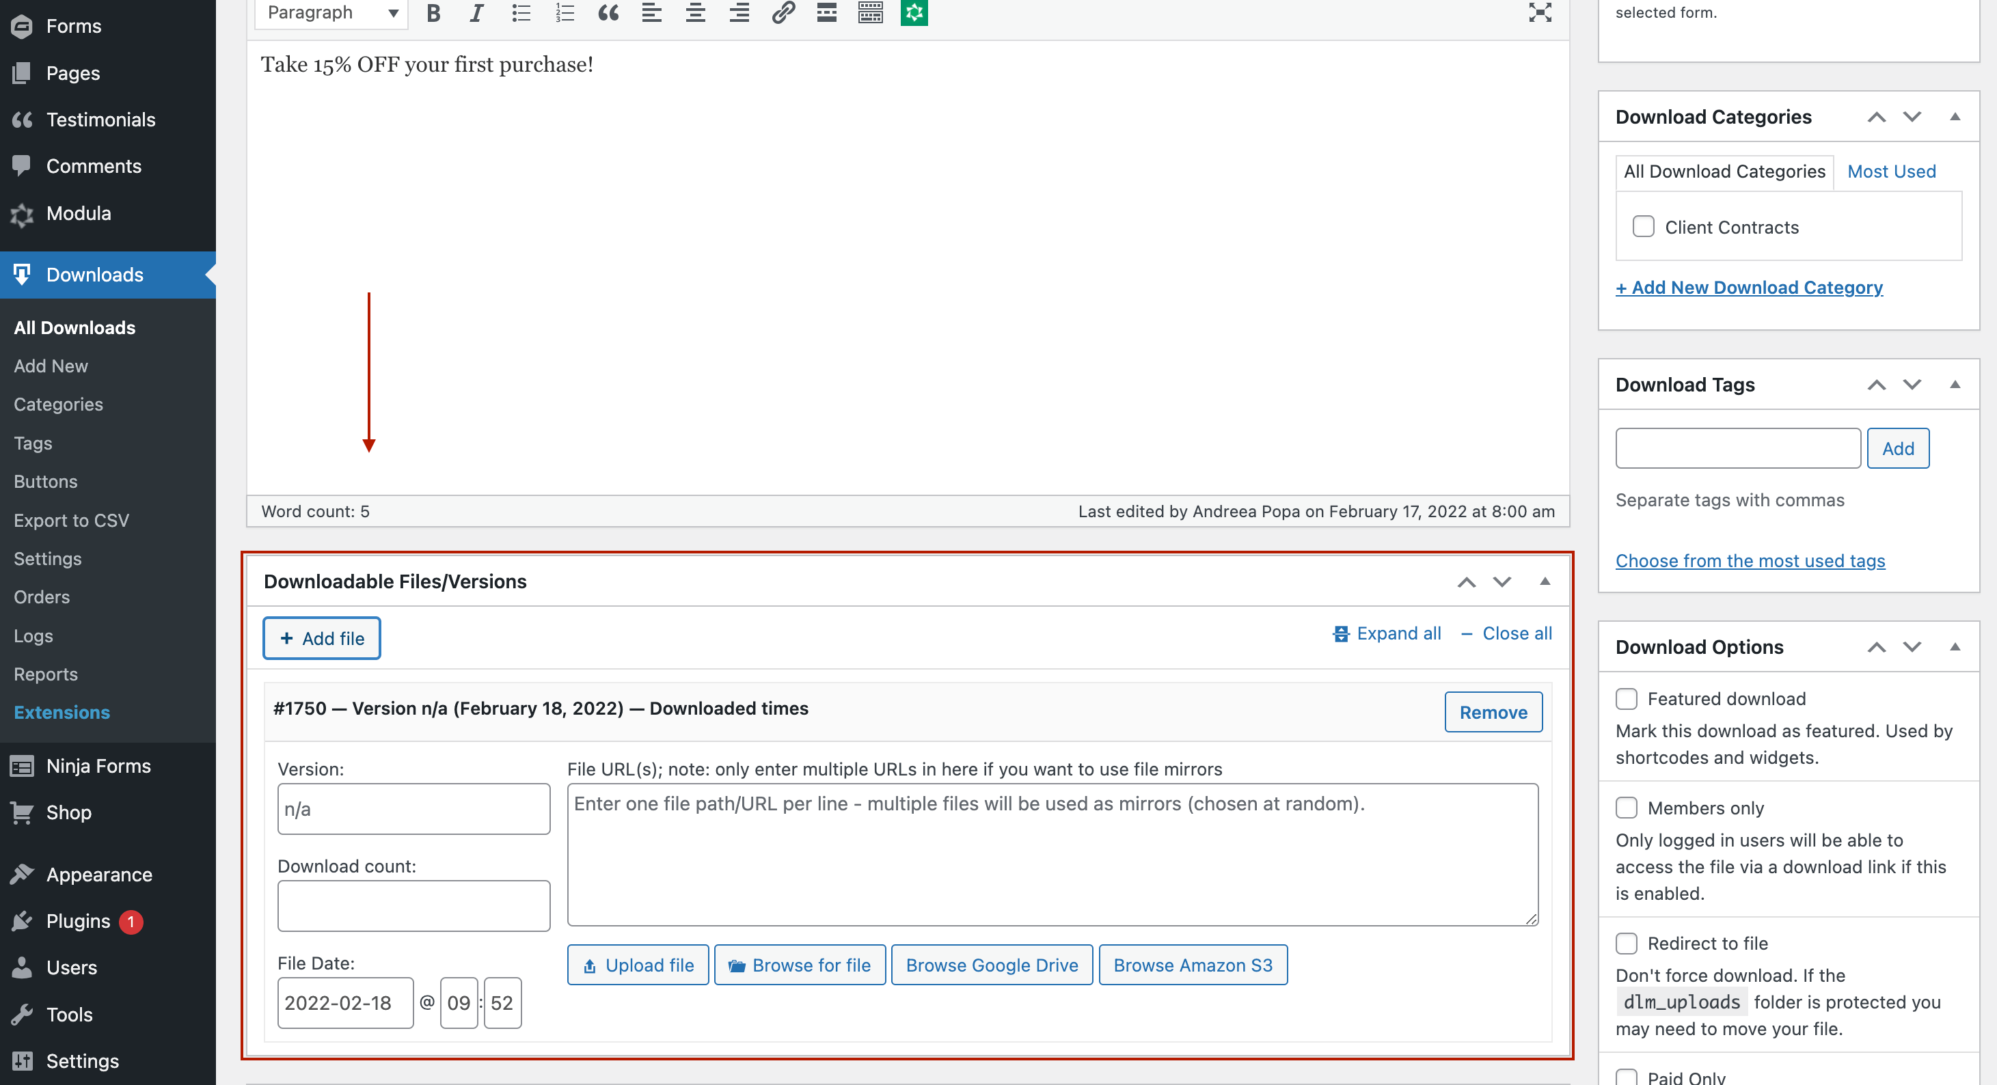Click the fullscreen expand icon
The height and width of the screenshot is (1085, 1997).
point(1540,12)
